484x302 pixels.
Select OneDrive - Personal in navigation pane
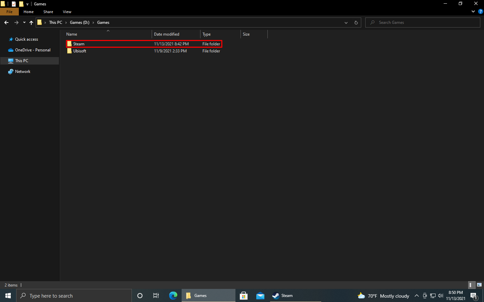click(33, 50)
